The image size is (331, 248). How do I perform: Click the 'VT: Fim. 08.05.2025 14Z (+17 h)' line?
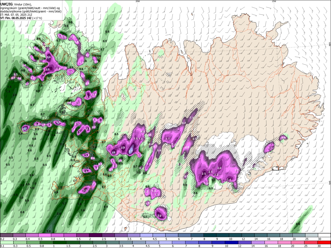[21, 18]
